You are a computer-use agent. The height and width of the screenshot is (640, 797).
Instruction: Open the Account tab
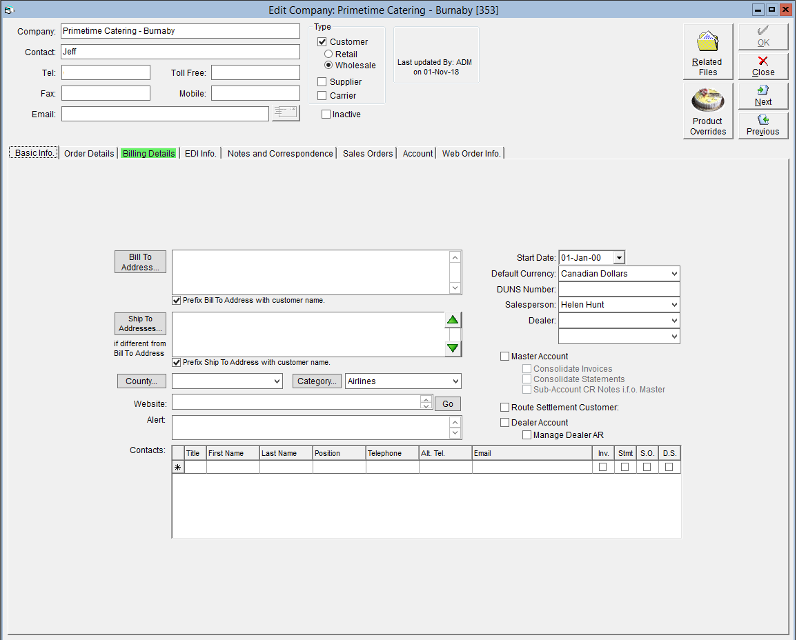(x=417, y=153)
